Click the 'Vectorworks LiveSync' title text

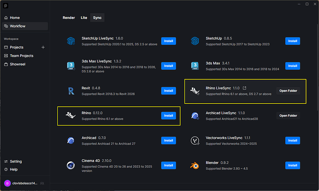[224, 138]
